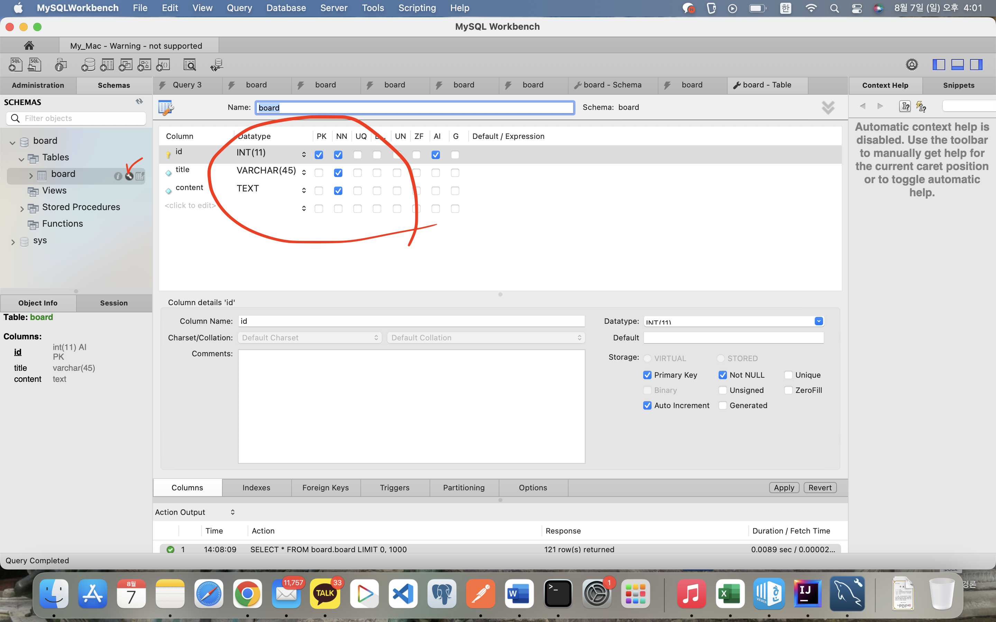Open the Database menu
Screen dimensions: 996x622
pos(286,8)
